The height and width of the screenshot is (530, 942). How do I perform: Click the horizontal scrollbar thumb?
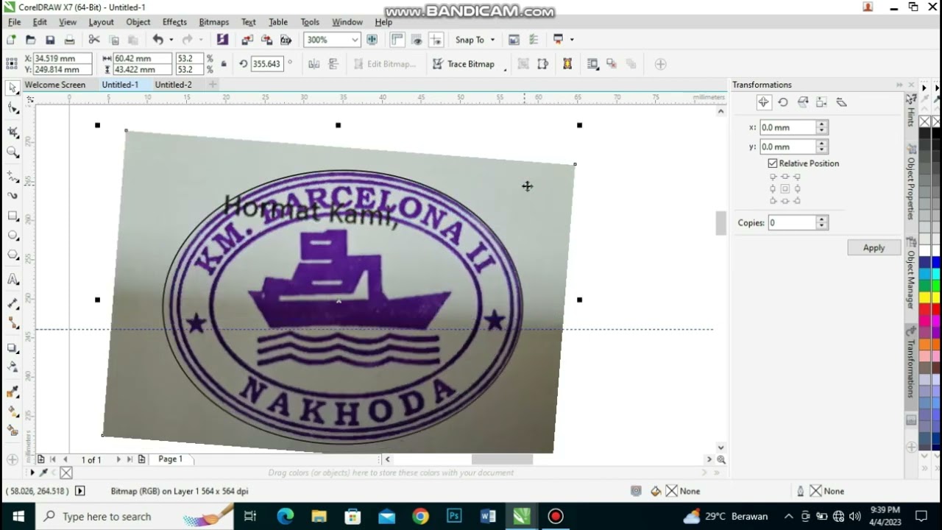[502, 459]
